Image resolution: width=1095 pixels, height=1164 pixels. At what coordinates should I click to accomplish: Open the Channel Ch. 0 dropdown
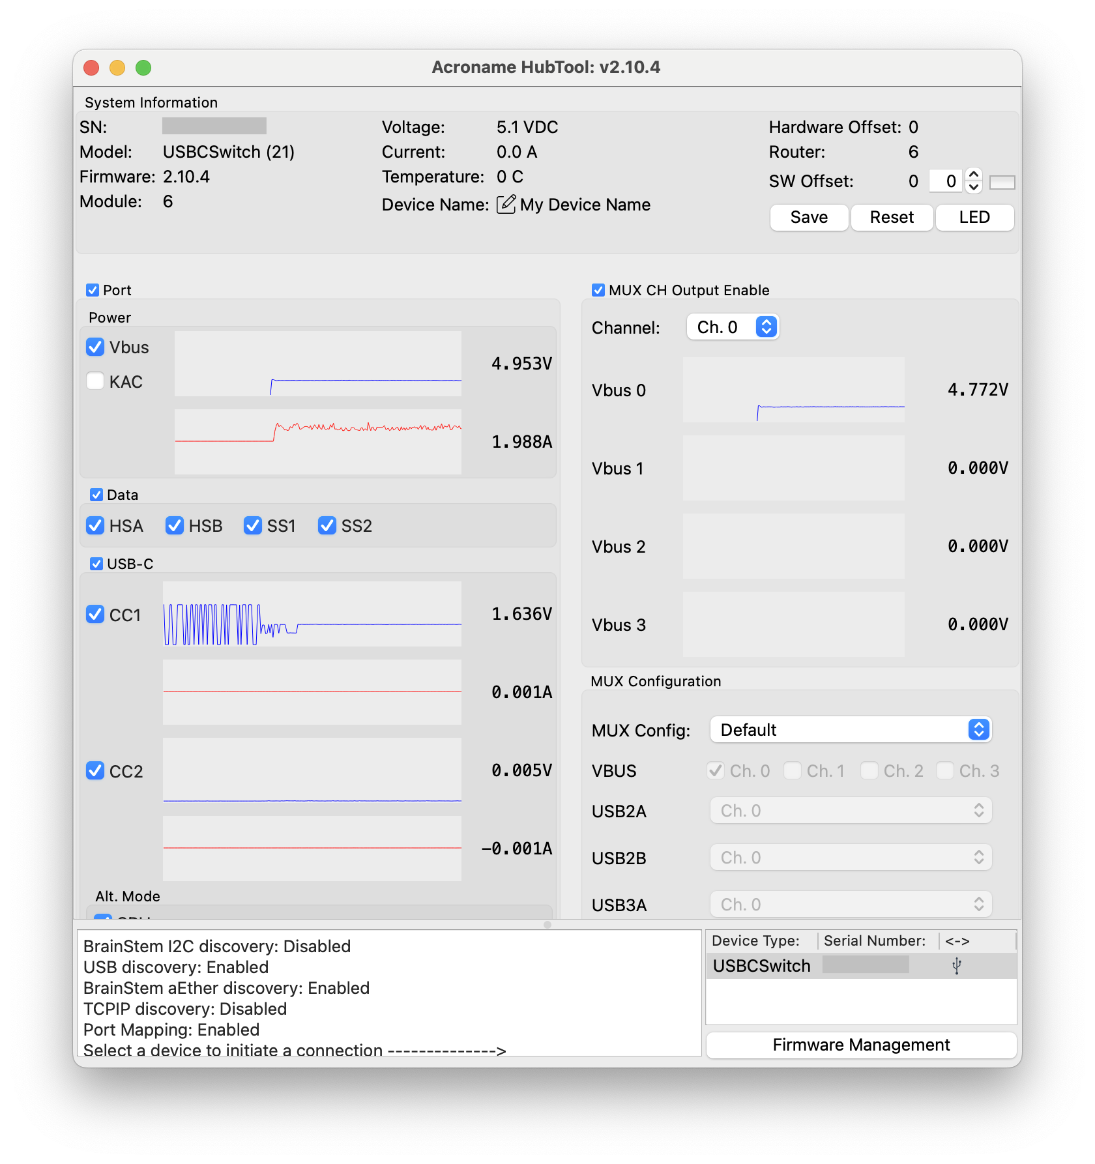pyautogui.click(x=733, y=327)
